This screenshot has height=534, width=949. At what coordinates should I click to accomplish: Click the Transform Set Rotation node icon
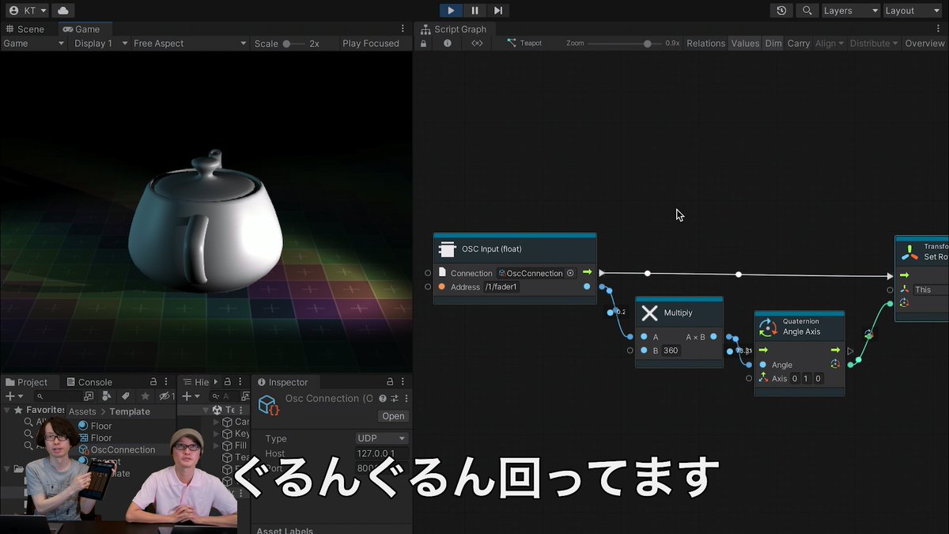click(x=910, y=252)
